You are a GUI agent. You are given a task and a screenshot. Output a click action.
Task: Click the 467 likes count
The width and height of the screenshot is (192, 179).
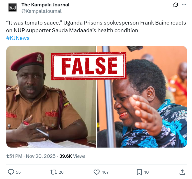[105, 172]
